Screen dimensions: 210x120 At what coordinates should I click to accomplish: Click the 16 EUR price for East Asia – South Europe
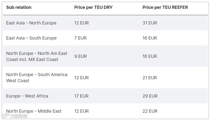150,38
